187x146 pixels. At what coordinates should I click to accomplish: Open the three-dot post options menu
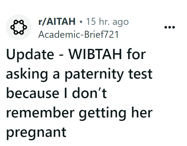click(170, 28)
